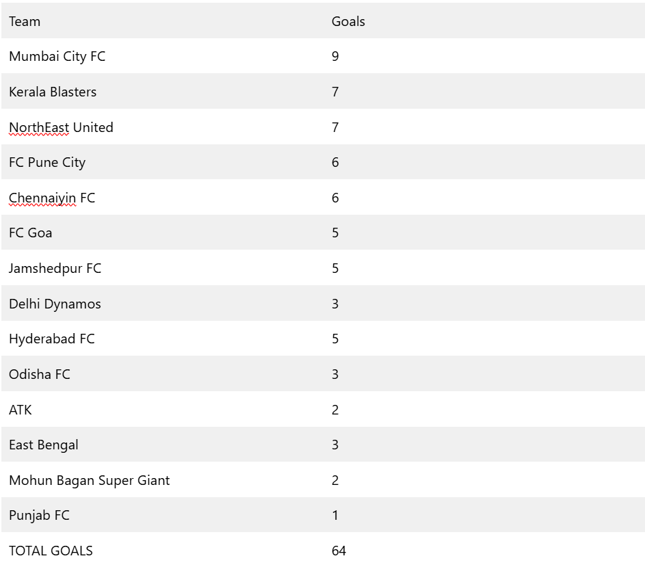Click the underlined word Chennaiyin
Screen dimensions: 645x567
tap(42, 198)
